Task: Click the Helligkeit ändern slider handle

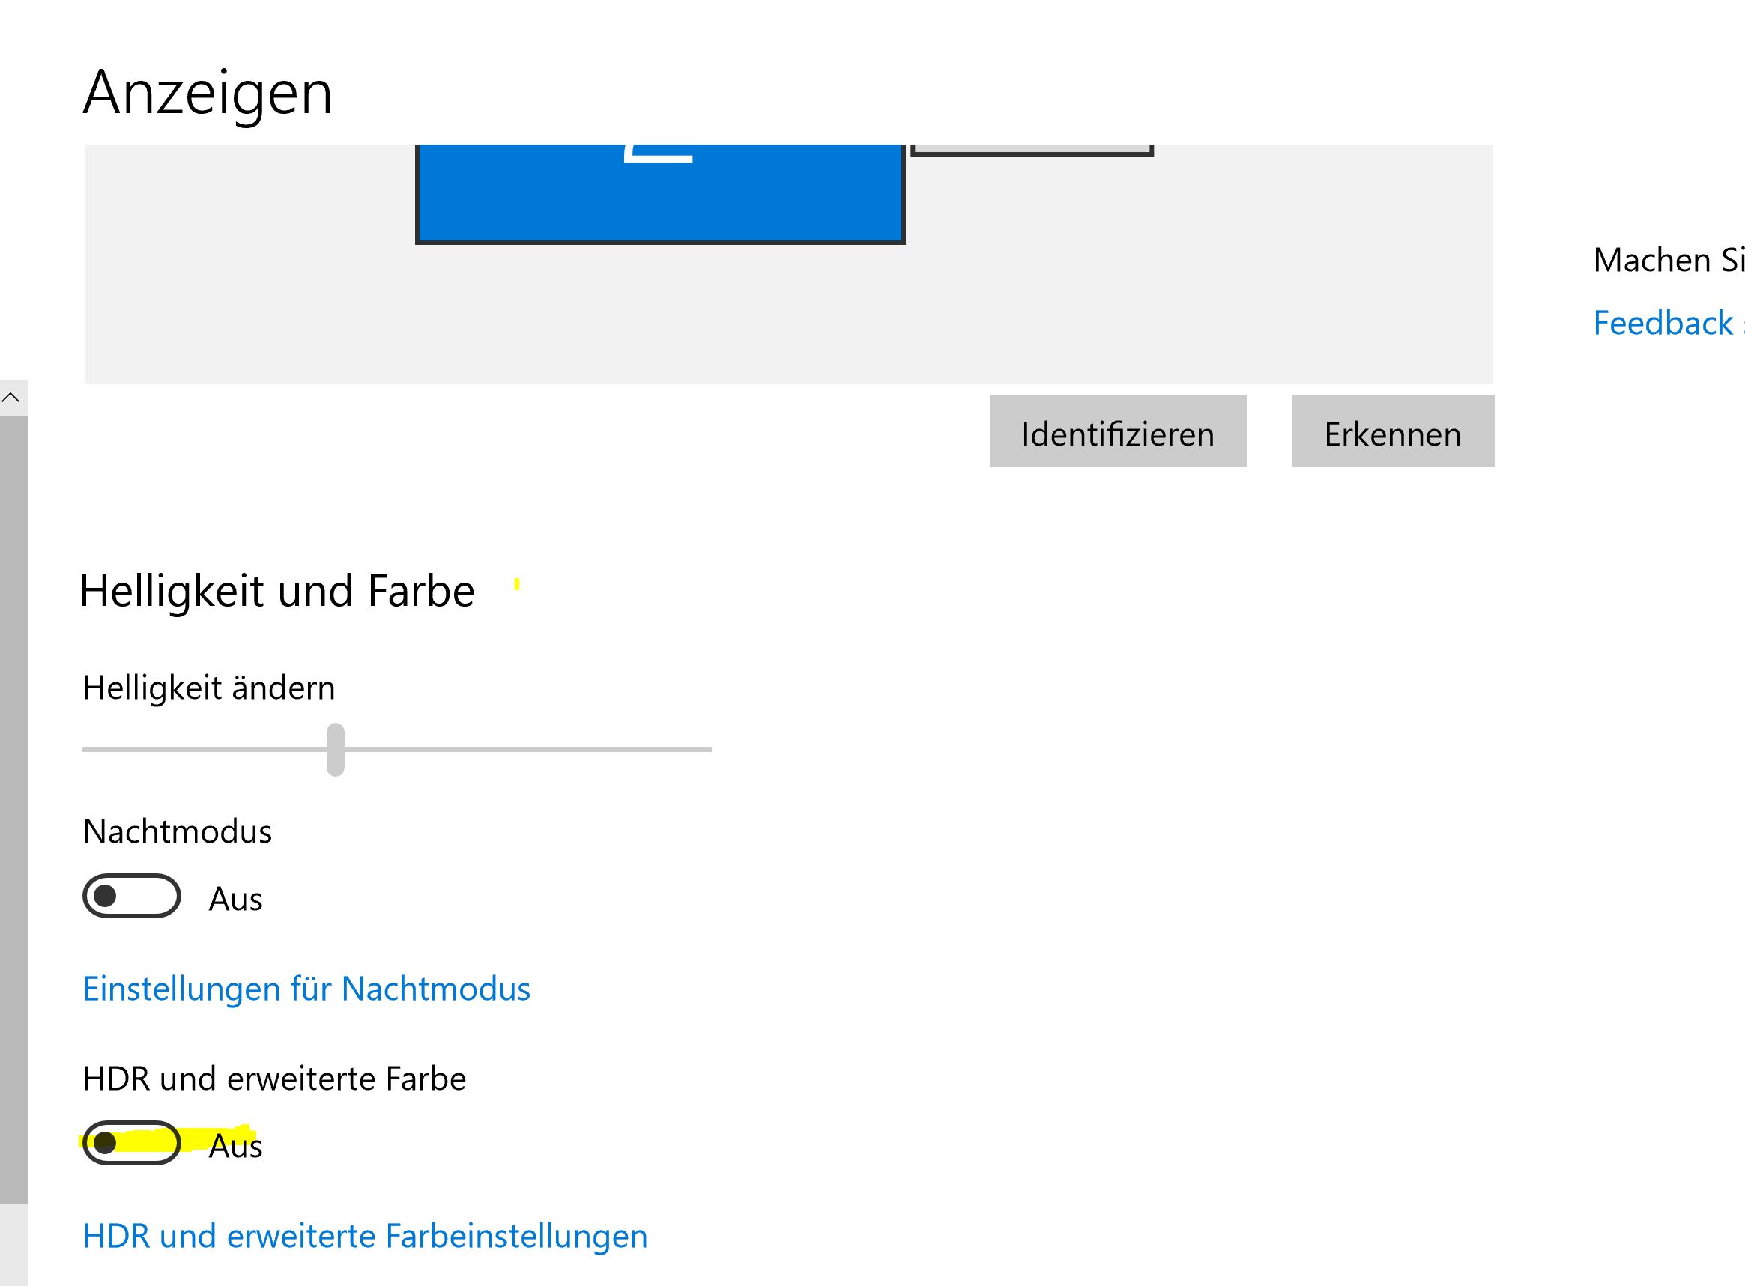Action: point(335,749)
